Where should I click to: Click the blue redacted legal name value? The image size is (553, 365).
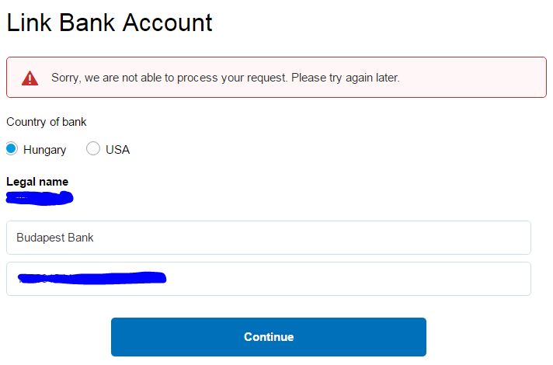(x=40, y=198)
